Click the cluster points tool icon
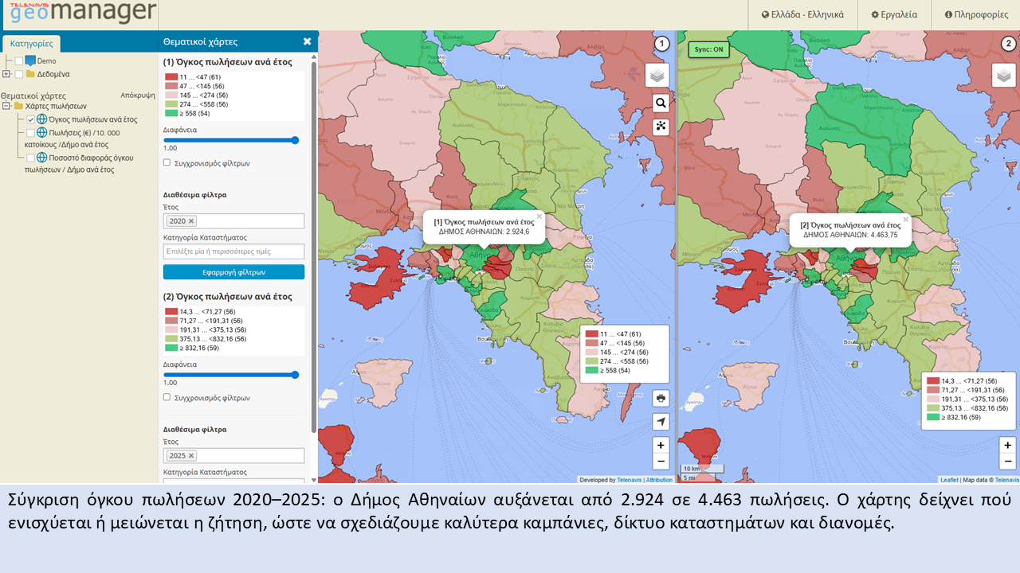 [x=661, y=127]
